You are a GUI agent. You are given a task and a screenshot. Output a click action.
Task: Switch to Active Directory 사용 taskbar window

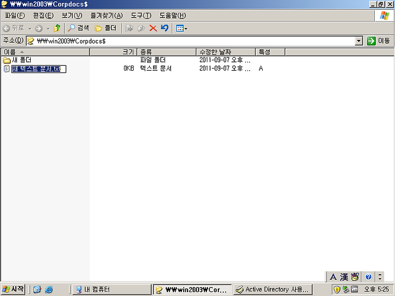(x=273, y=289)
